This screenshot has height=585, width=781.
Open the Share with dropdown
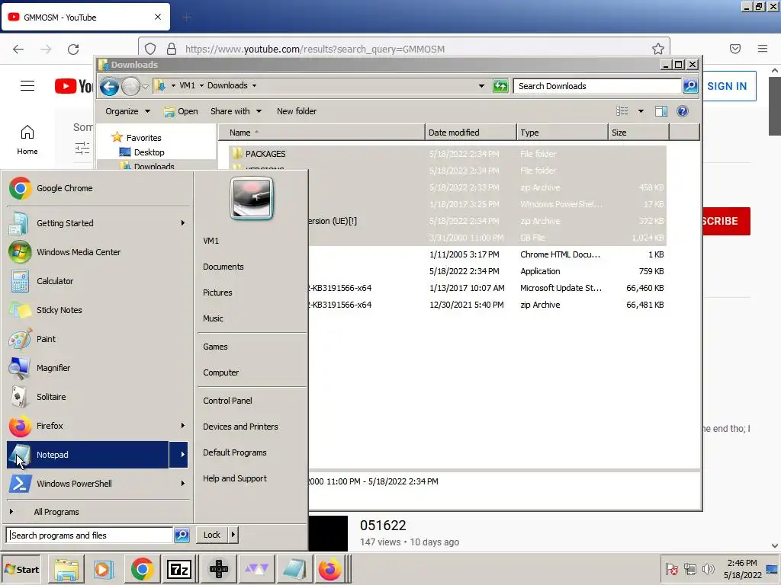(x=236, y=111)
